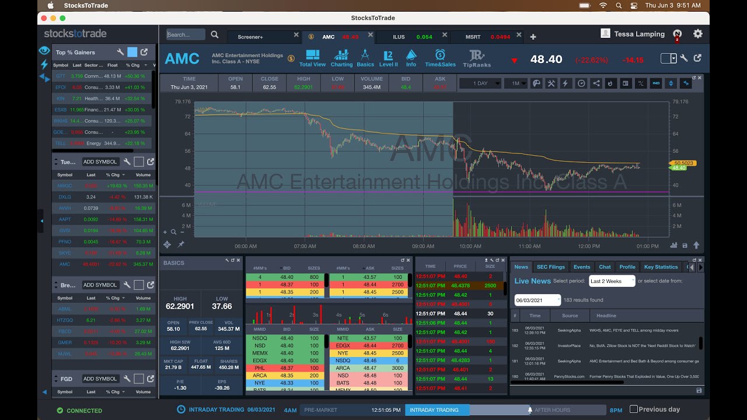The image size is (747, 420).
Task: Open the 1 DAY range dropdown
Action: click(x=479, y=83)
